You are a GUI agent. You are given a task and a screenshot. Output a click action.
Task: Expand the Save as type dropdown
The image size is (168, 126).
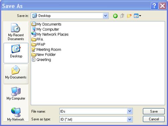click(130, 119)
